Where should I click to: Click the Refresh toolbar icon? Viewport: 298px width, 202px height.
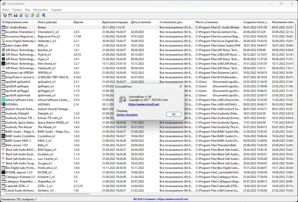(21, 15)
